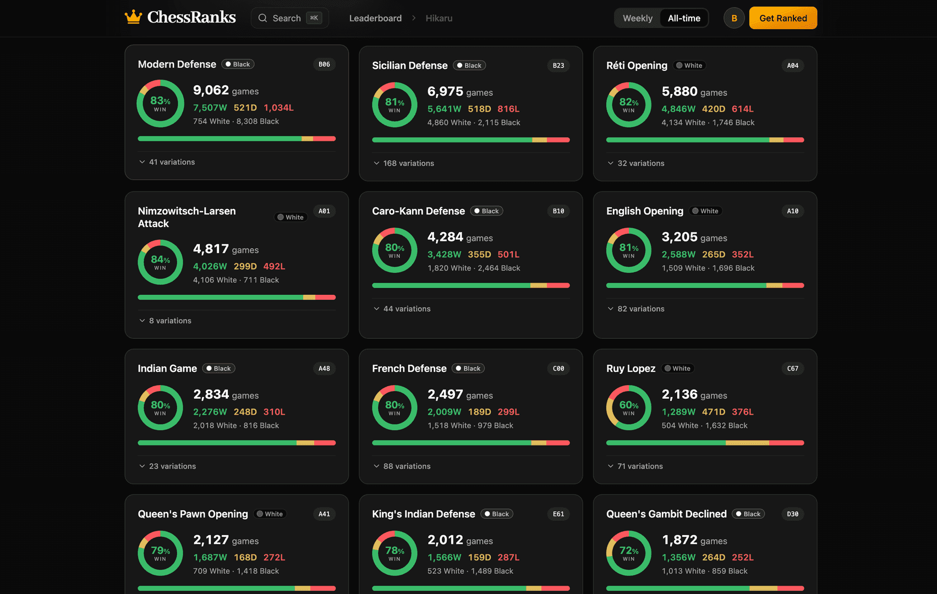937x594 pixels.
Task: Open the King's Indian Defense title
Action: pos(424,514)
